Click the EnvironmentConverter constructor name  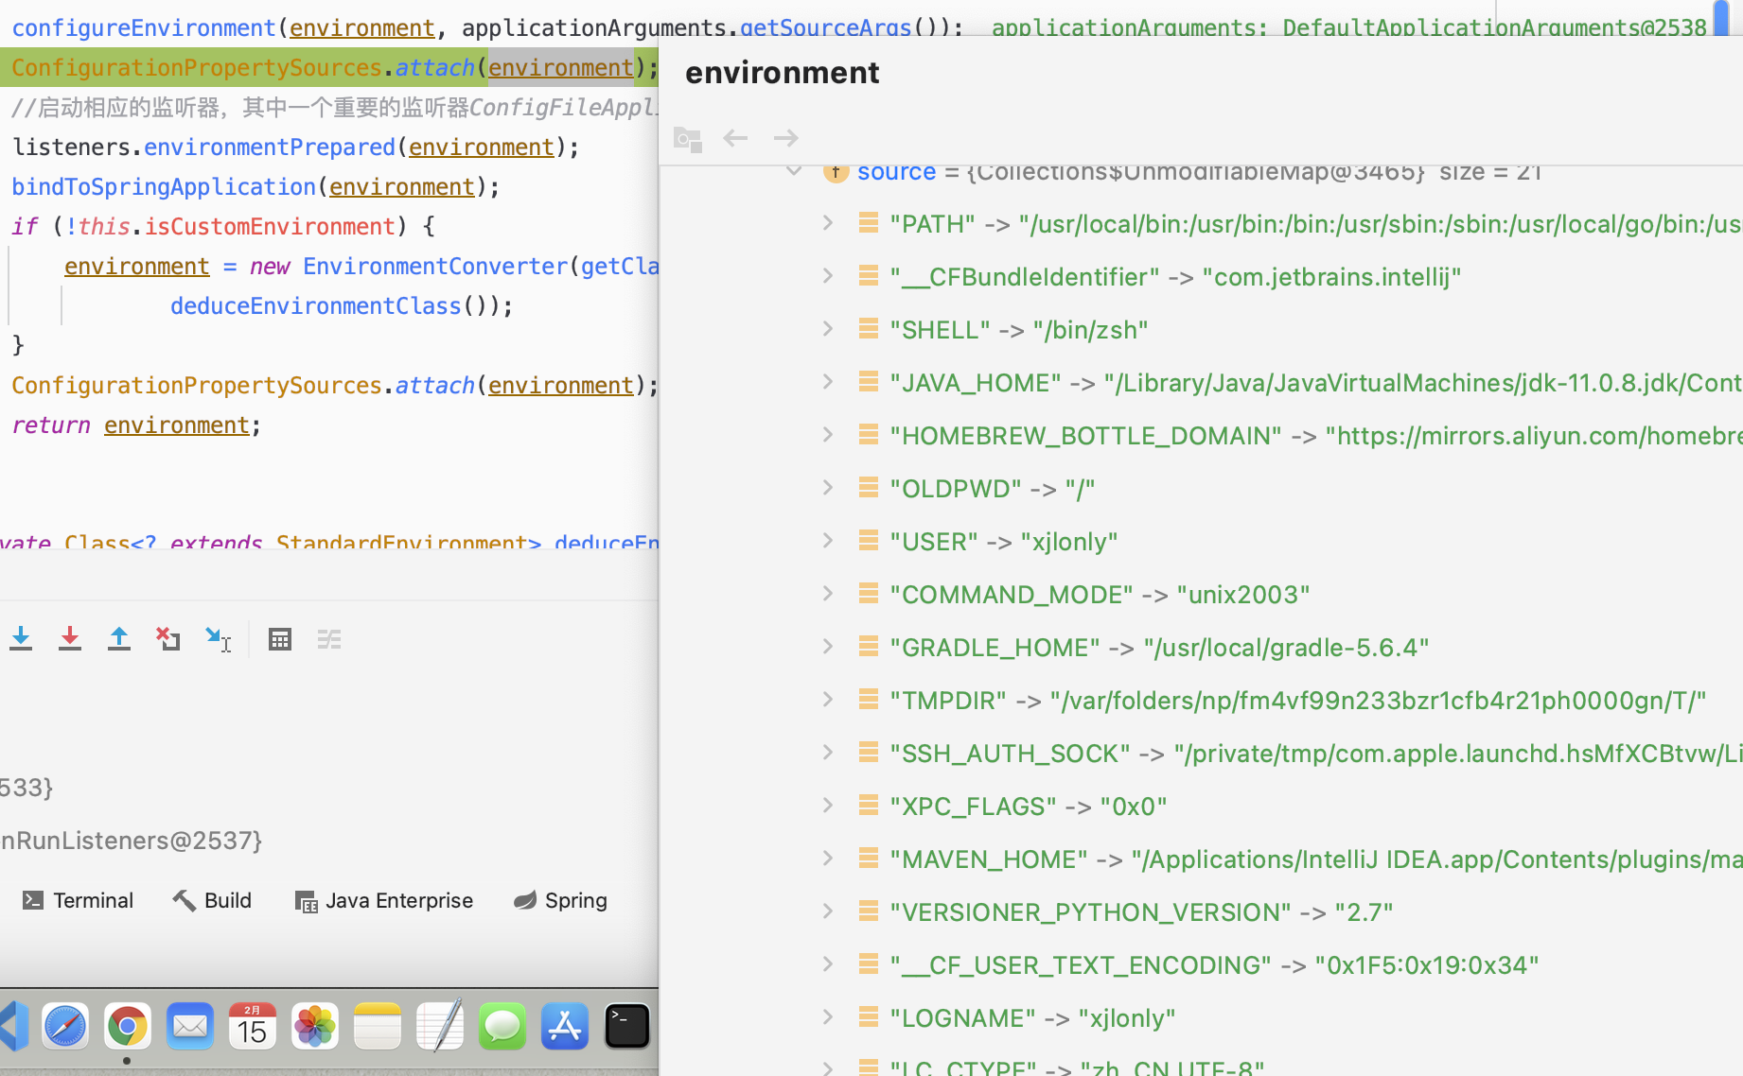[435, 267]
